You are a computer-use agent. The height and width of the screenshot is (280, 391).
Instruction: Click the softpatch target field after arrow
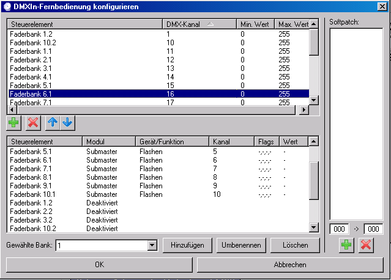(373, 229)
